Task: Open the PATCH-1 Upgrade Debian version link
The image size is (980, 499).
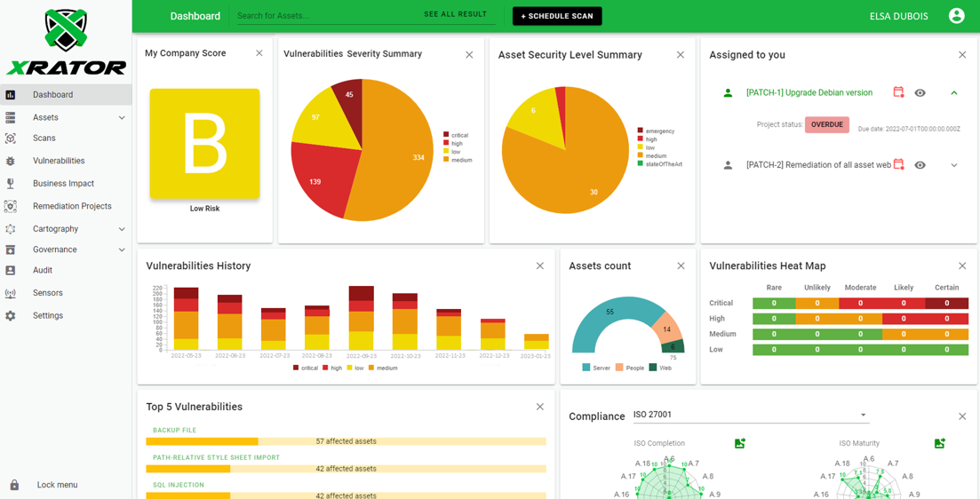Action: pyautogui.click(x=809, y=92)
